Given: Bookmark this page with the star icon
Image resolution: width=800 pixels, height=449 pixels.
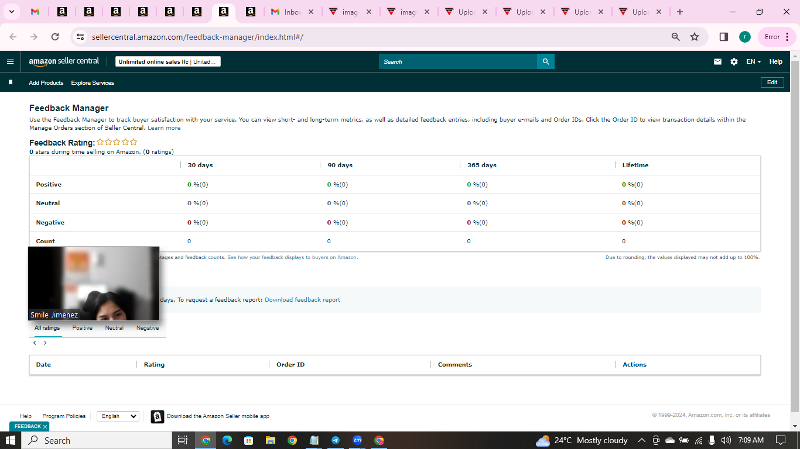Looking at the screenshot, I should pyautogui.click(x=695, y=37).
